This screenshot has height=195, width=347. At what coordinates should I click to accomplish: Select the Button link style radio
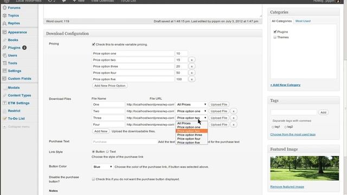tap(93, 152)
